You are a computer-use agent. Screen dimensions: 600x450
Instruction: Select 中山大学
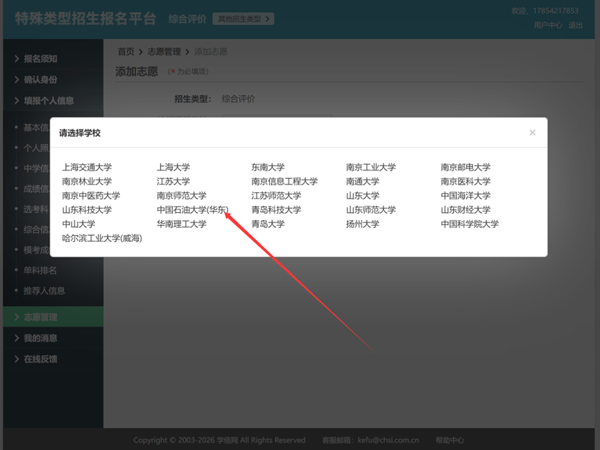pyautogui.click(x=78, y=224)
